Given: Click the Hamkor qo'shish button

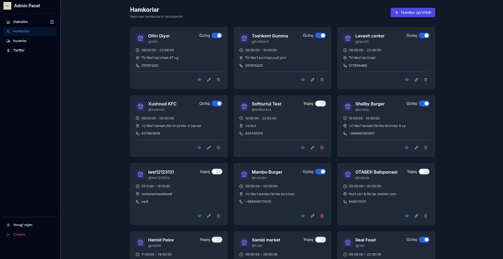Looking at the screenshot, I should [413, 13].
